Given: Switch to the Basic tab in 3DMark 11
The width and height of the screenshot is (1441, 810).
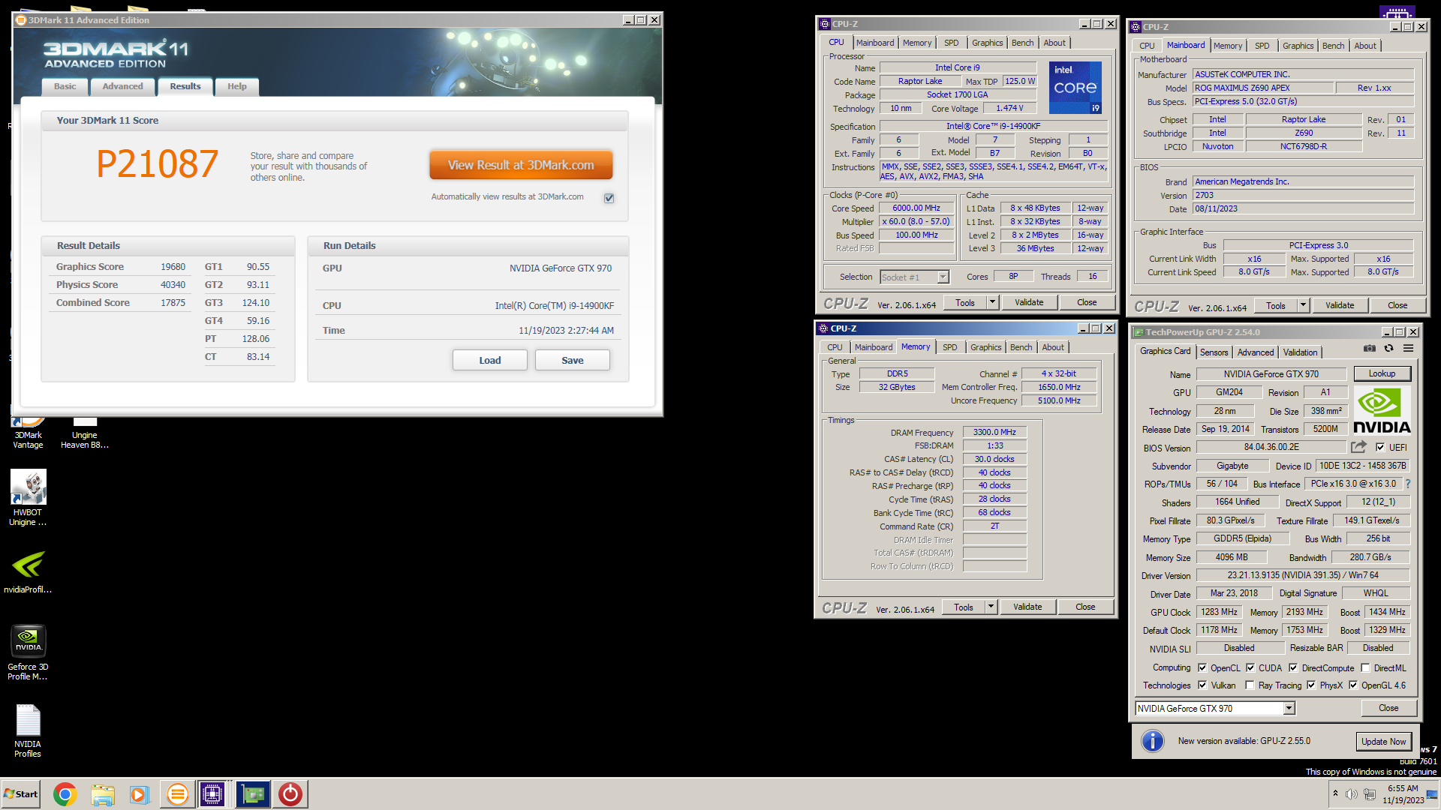Looking at the screenshot, I should [x=65, y=86].
